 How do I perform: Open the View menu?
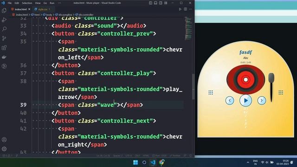(x=38, y=3)
